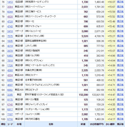Open stock code 7818 link

(10, 61)
